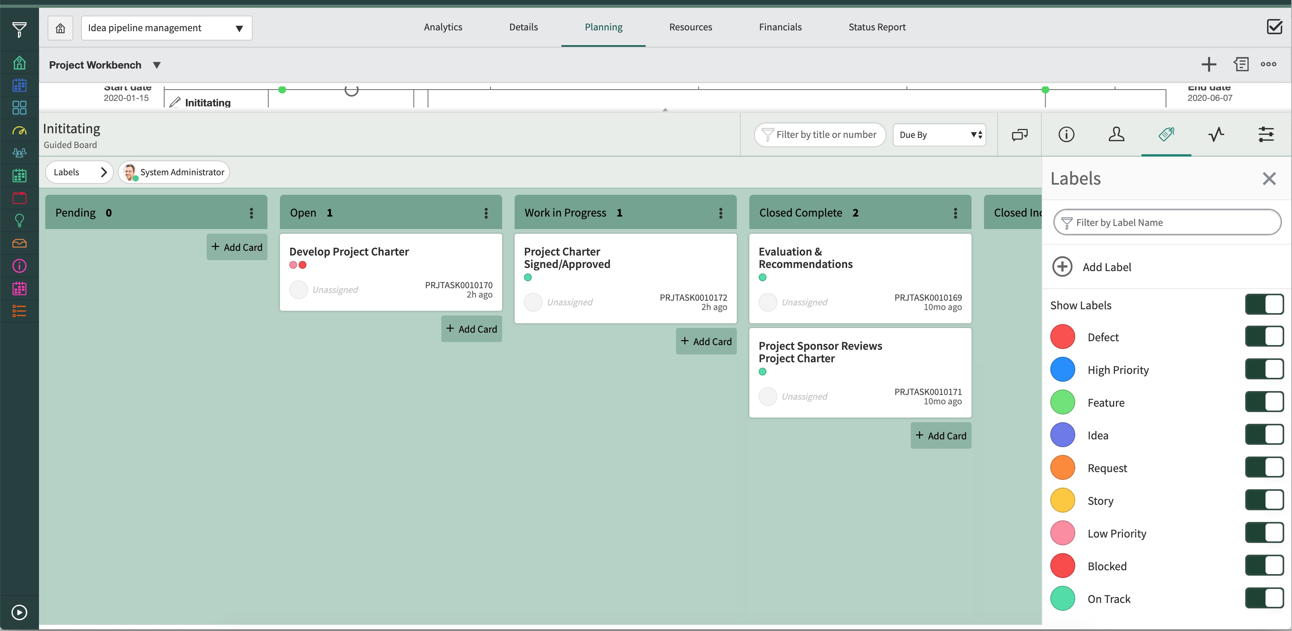The height and width of the screenshot is (631, 1292).
Task: Open the Idea pipeline management dropdown
Action: click(166, 28)
